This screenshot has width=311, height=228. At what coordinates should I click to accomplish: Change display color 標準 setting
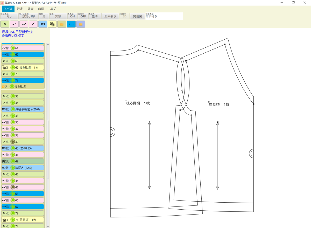pyautogui.click(x=95, y=16)
